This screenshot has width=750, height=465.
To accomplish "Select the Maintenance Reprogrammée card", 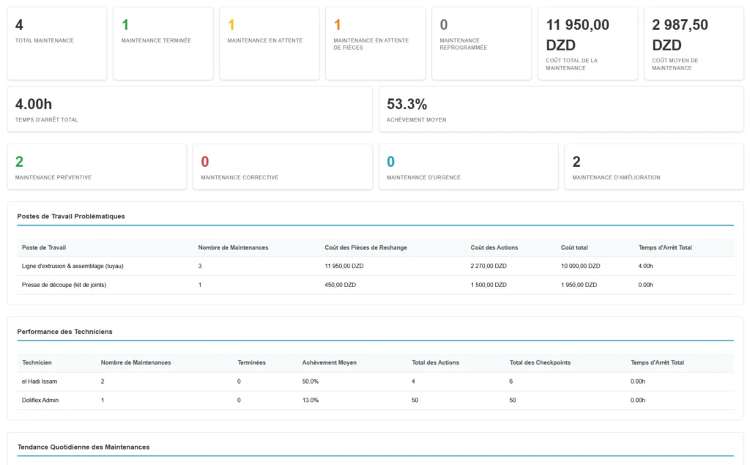I will (480, 42).
